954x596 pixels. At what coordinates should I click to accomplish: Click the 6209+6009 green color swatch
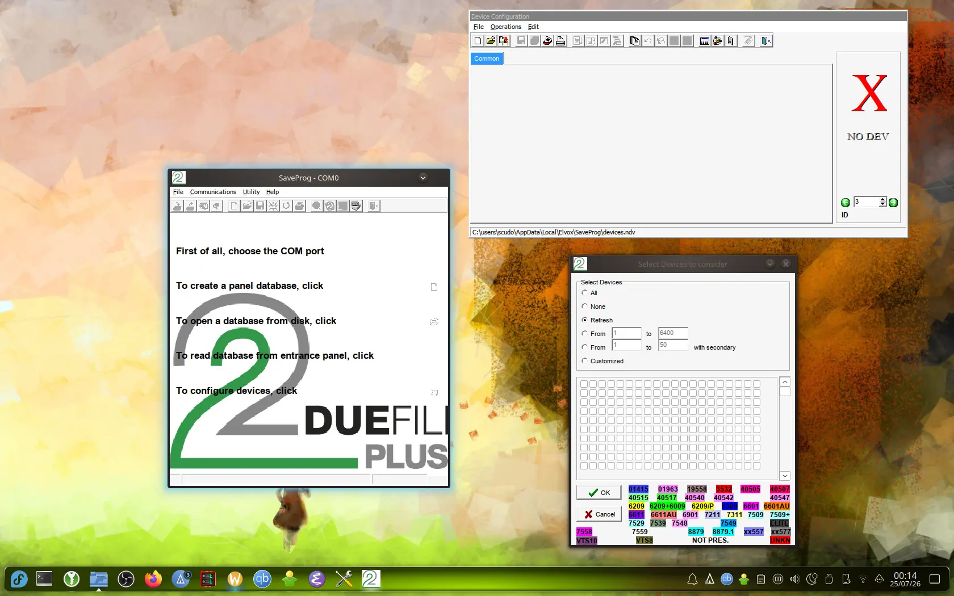click(667, 506)
